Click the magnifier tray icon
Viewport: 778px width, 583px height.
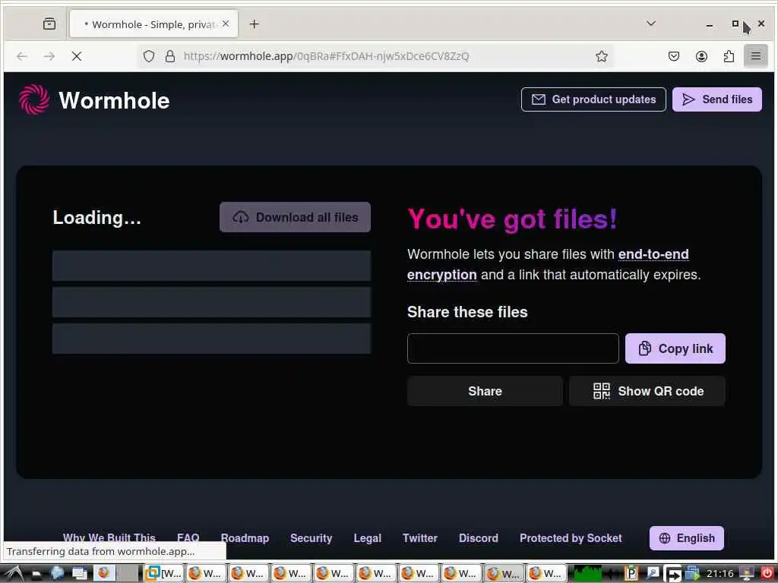click(x=653, y=574)
